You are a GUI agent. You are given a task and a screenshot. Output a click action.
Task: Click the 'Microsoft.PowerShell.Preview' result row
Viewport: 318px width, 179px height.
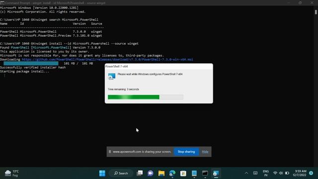[x=51, y=36]
